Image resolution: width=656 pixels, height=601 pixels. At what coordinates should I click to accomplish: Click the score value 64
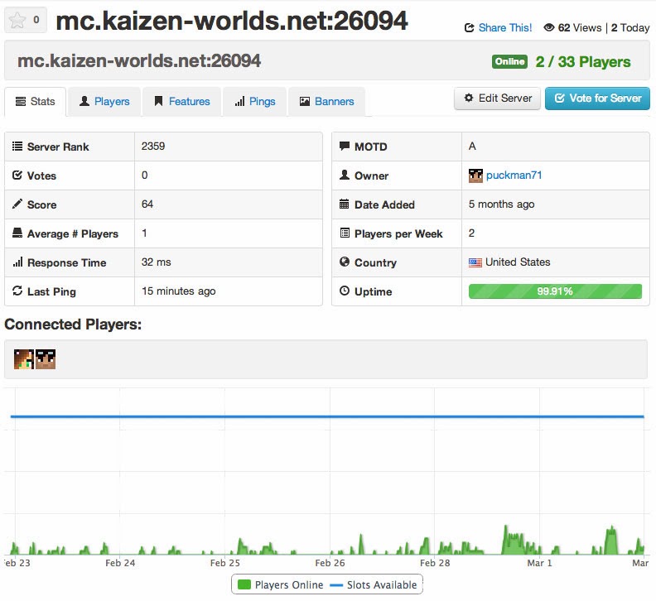(147, 204)
